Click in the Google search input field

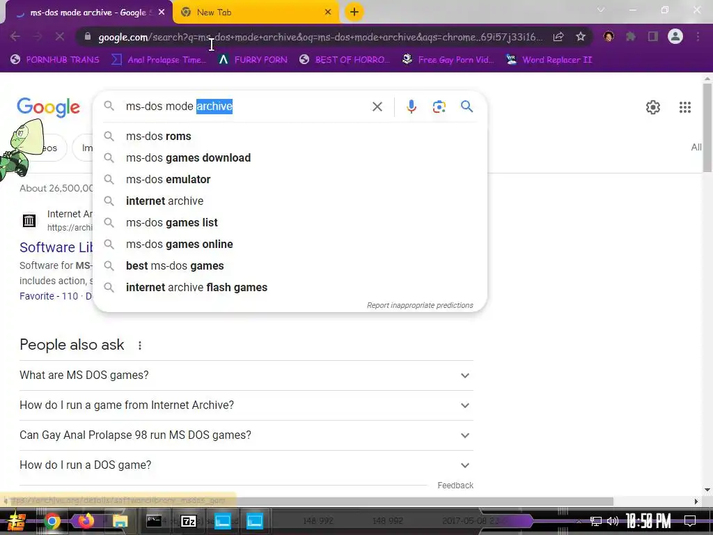(x=246, y=107)
